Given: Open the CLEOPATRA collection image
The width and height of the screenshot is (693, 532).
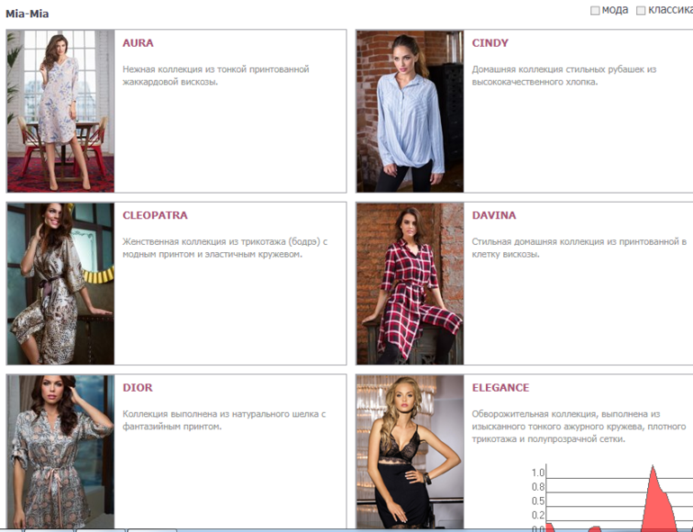Looking at the screenshot, I should (x=60, y=283).
